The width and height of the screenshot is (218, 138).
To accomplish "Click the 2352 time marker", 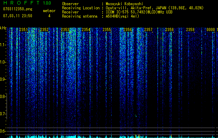I will 44,30.
